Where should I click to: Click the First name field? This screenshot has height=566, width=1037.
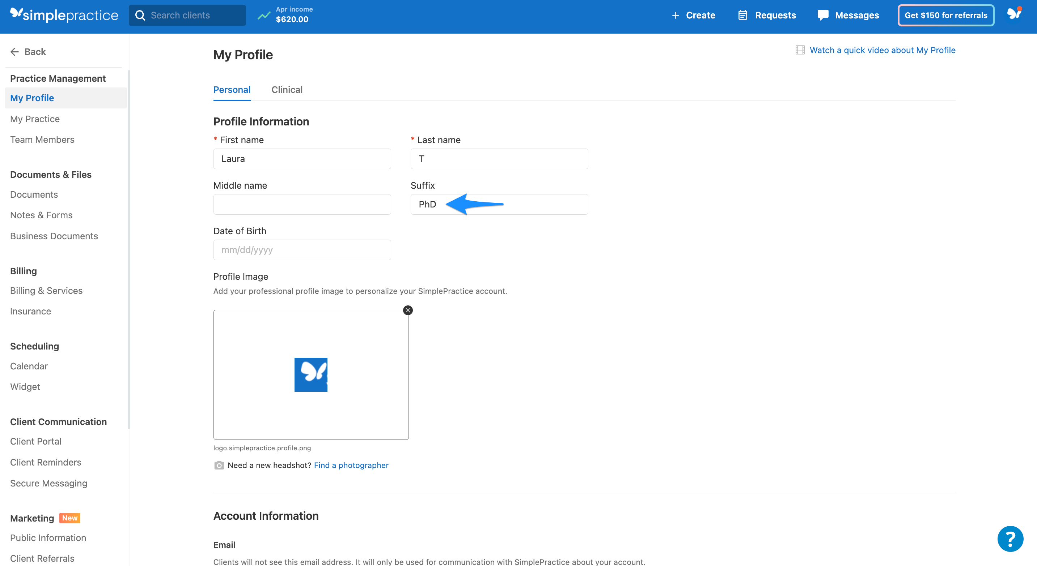[302, 159]
